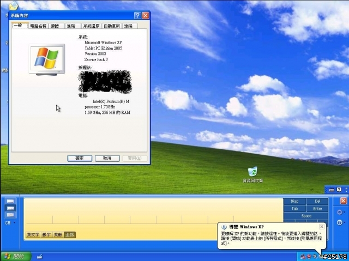349x261 pixels.
Task: Click the 'Intel(R) Pentium(R) M' text
Action: click(x=111, y=101)
